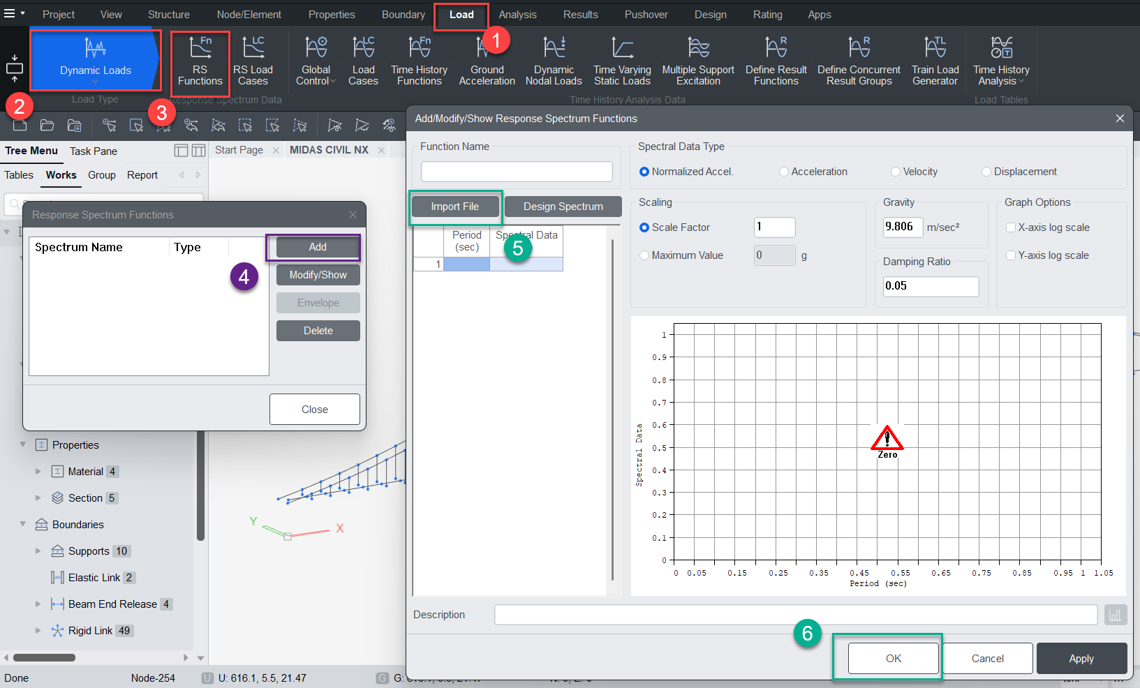Open the Load Cases ribbon tool
The width and height of the screenshot is (1140, 688).
(x=363, y=61)
